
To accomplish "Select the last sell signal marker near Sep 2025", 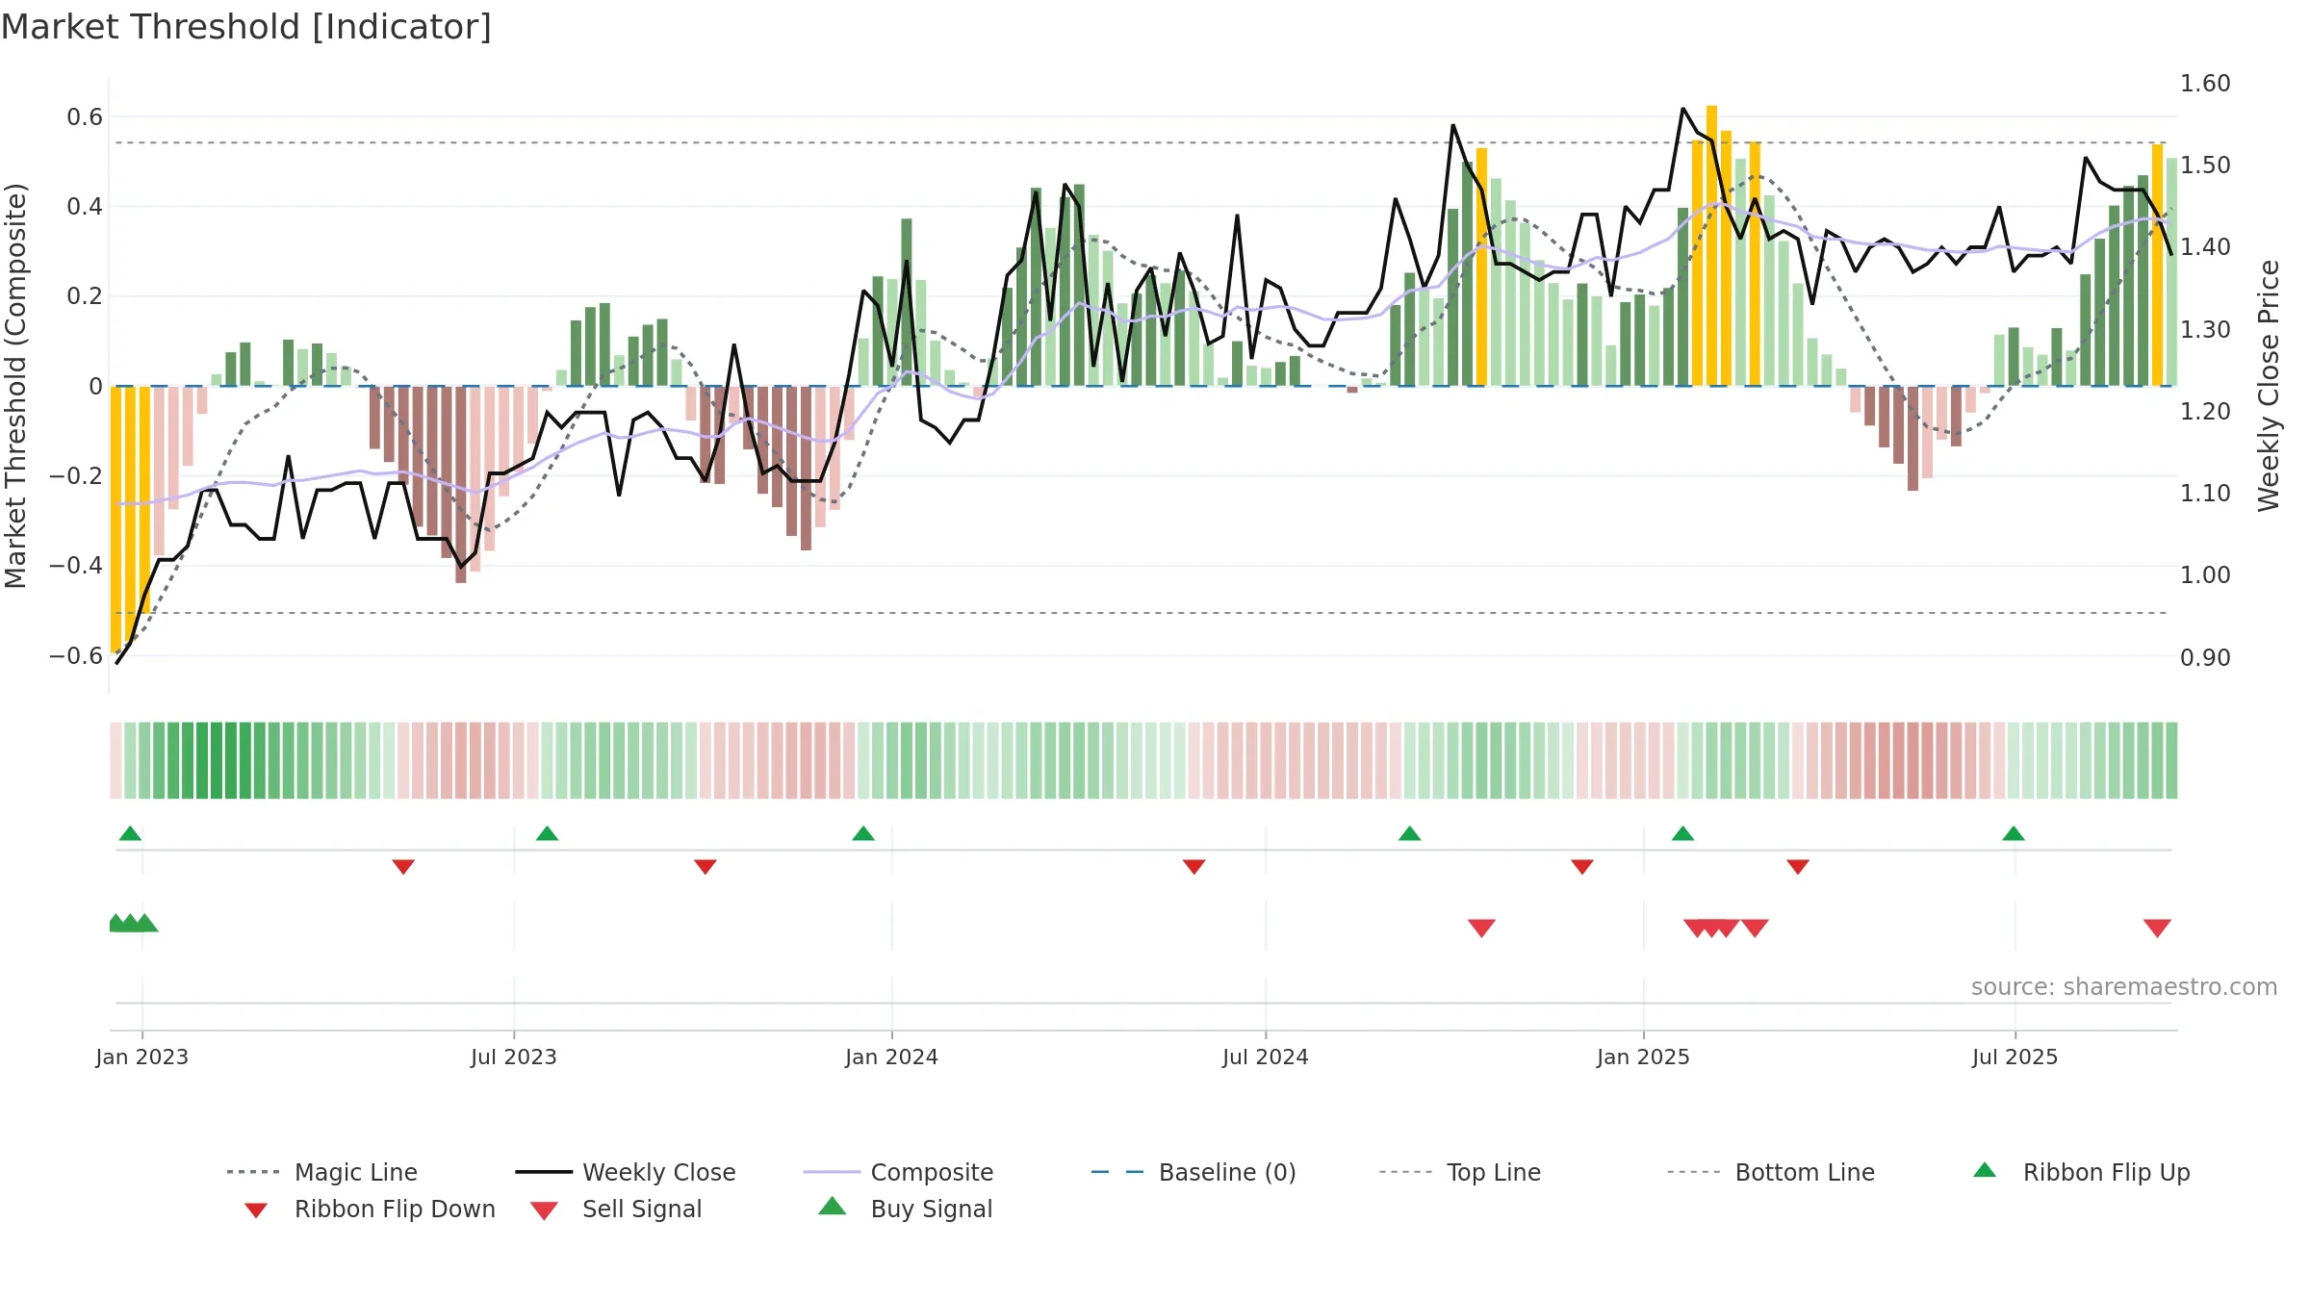I will coord(2157,928).
